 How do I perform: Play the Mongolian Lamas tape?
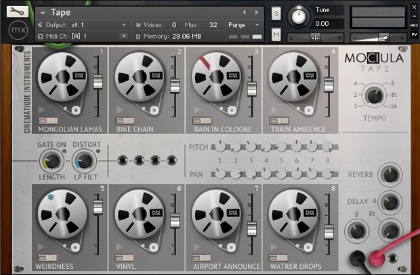[x=41, y=110]
